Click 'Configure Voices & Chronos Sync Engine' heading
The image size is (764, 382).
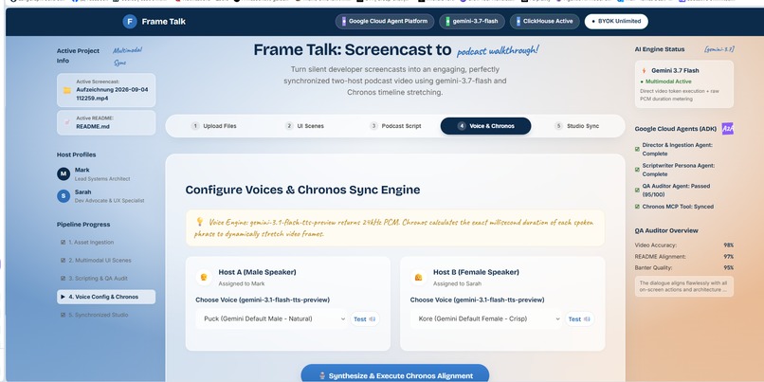pyautogui.click(x=302, y=190)
